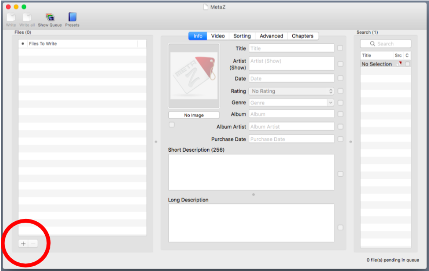Toggle the Short Description checkbox
The width and height of the screenshot is (429, 271).
(340, 174)
